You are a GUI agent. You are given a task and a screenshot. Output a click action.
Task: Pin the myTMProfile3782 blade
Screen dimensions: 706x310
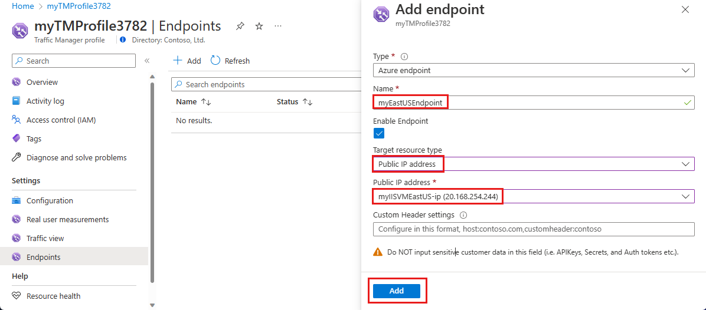[x=240, y=27]
